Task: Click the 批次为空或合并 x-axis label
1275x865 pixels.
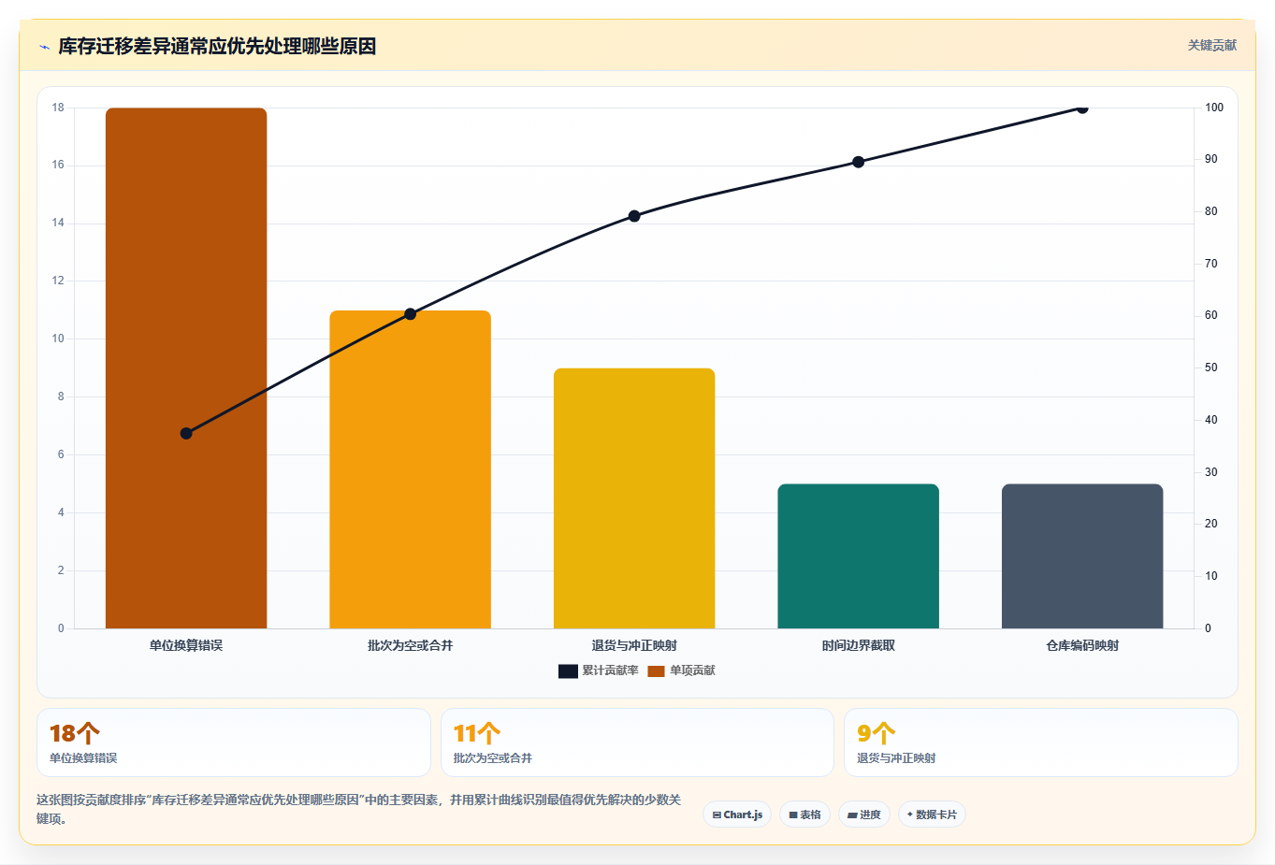Action: point(410,645)
